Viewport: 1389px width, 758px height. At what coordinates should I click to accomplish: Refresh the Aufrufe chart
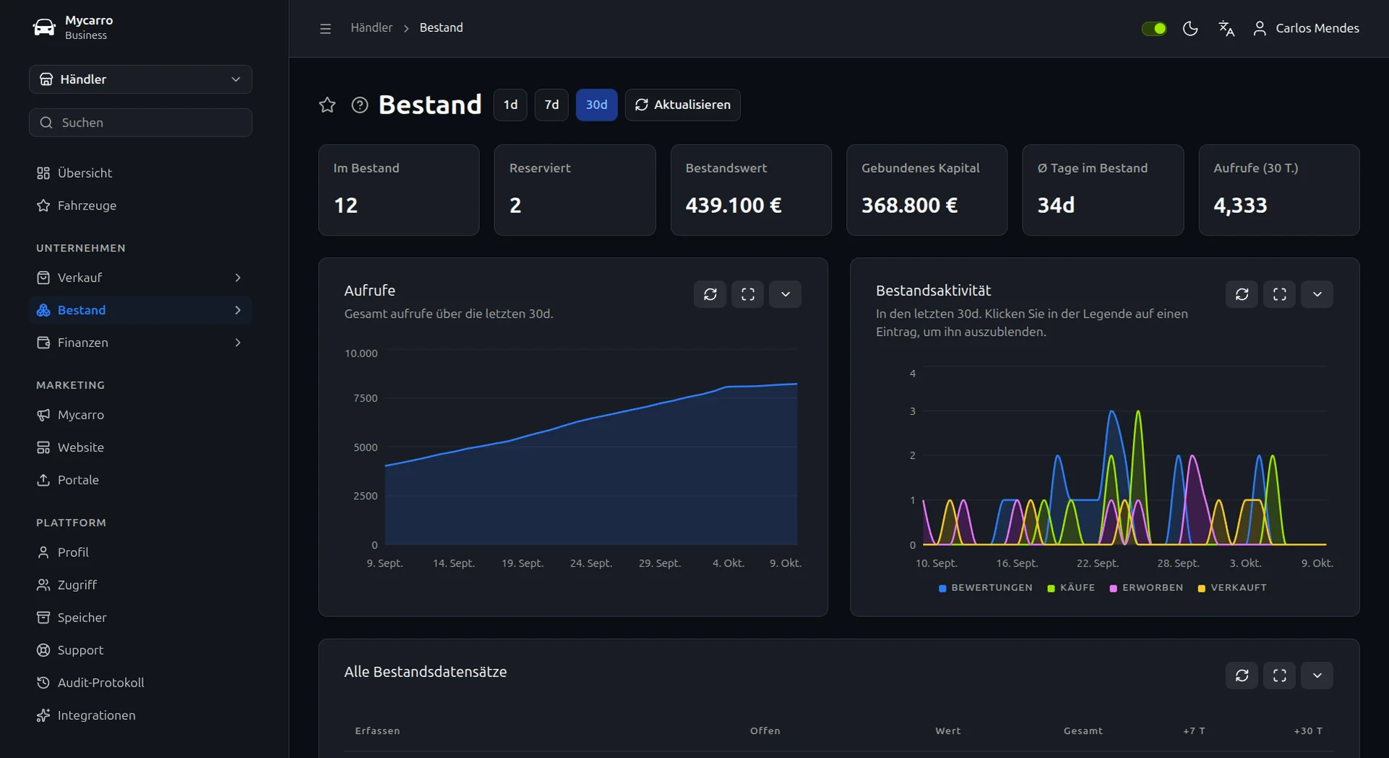coord(710,294)
